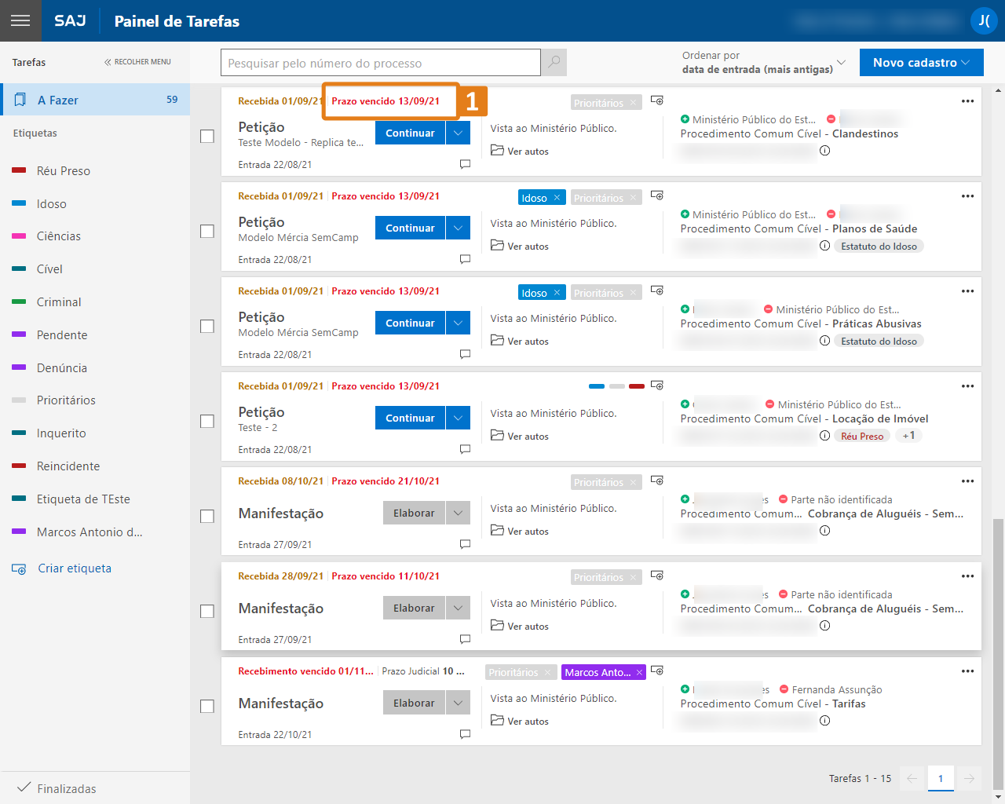Open the hamburger main menu
The image size is (1005, 804).
[20, 20]
